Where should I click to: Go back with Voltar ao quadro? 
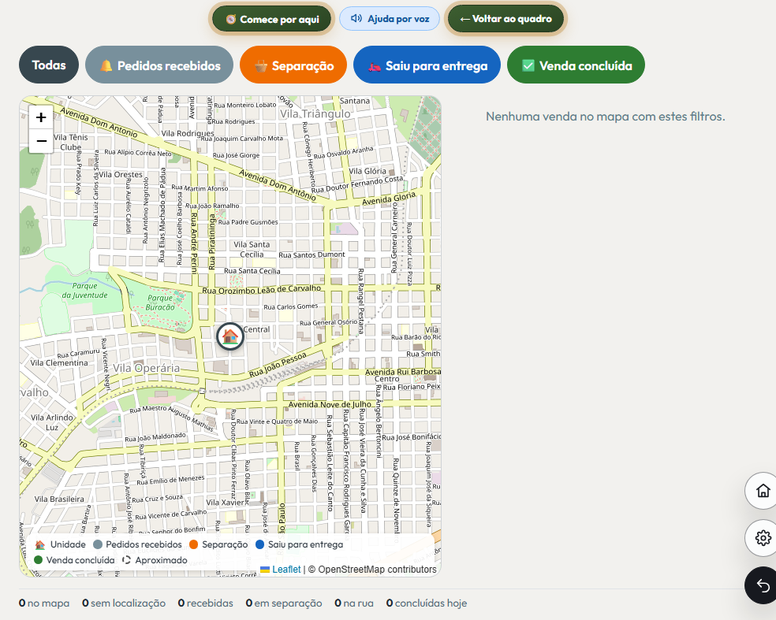506,19
